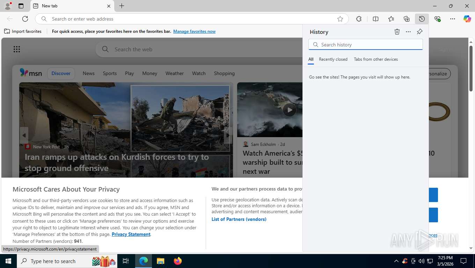Open Settings and more menu
Image resolution: width=475 pixels, height=268 pixels.
point(453,19)
